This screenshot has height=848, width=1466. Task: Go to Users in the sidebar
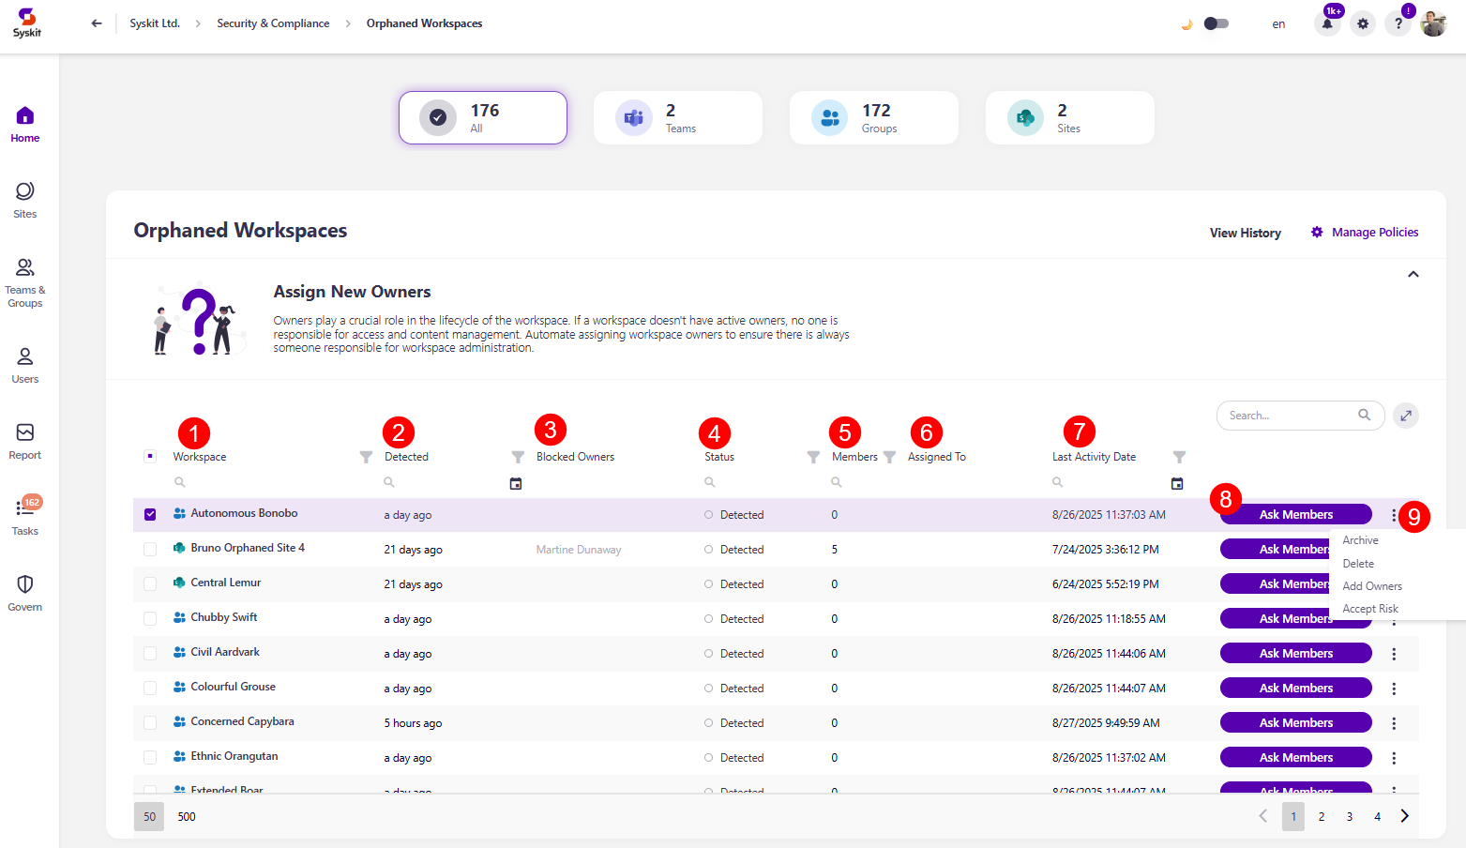[x=25, y=365]
